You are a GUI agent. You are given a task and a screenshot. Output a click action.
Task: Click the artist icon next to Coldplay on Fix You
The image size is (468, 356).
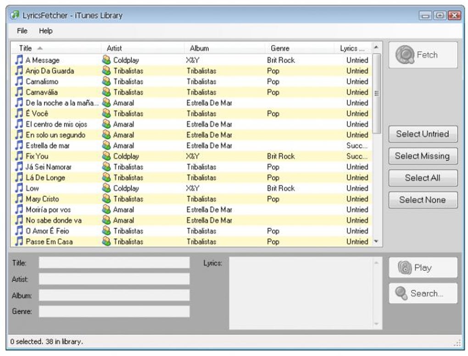(x=106, y=156)
